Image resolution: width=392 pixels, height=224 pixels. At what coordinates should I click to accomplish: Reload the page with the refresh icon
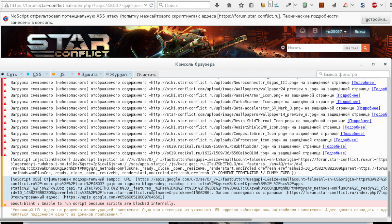point(152,5)
